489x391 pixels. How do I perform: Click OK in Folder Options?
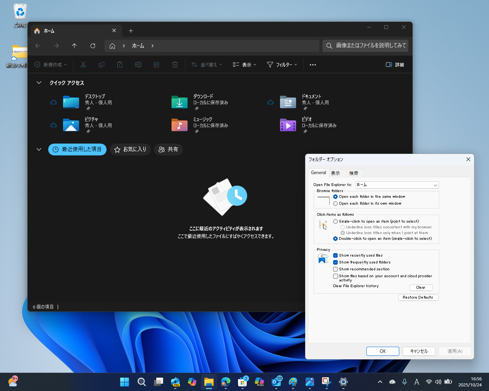pyautogui.click(x=383, y=351)
